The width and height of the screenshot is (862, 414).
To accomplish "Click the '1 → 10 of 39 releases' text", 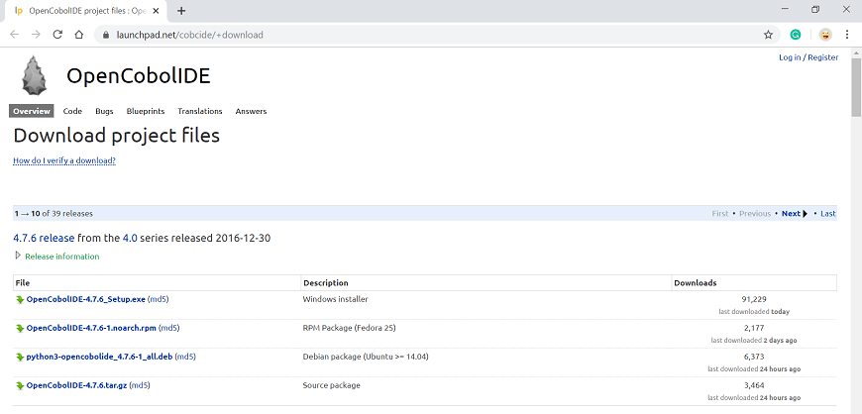I will 54,213.
